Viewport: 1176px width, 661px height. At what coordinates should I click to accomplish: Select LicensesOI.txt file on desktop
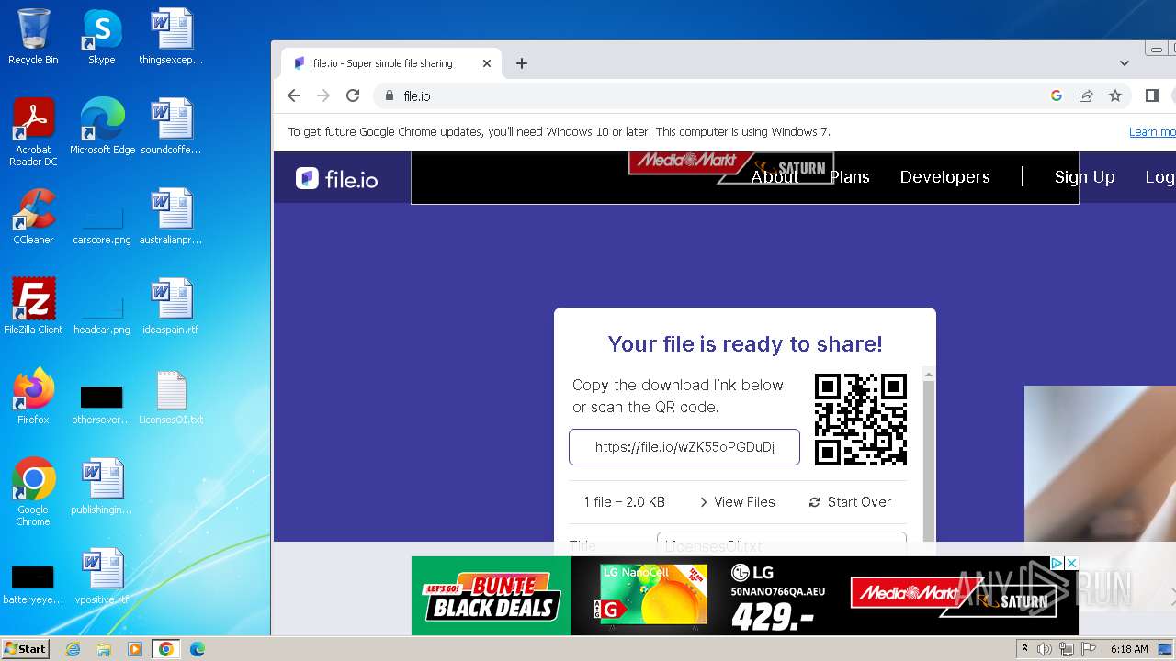click(x=171, y=397)
